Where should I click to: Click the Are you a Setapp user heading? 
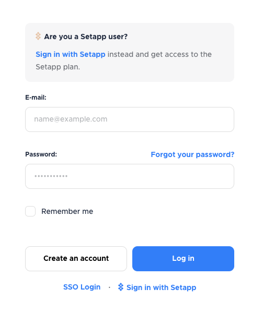pyautogui.click(x=86, y=37)
